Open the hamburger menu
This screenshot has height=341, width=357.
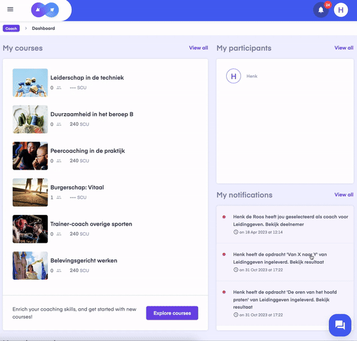[10, 10]
